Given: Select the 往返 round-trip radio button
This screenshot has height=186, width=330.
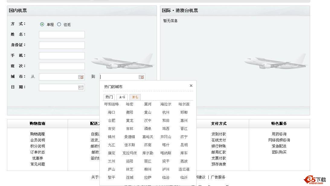Looking at the screenshot, I should point(59,24).
